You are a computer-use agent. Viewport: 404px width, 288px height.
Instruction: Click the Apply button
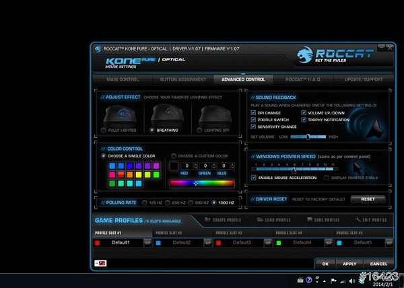[x=349, y=264]
